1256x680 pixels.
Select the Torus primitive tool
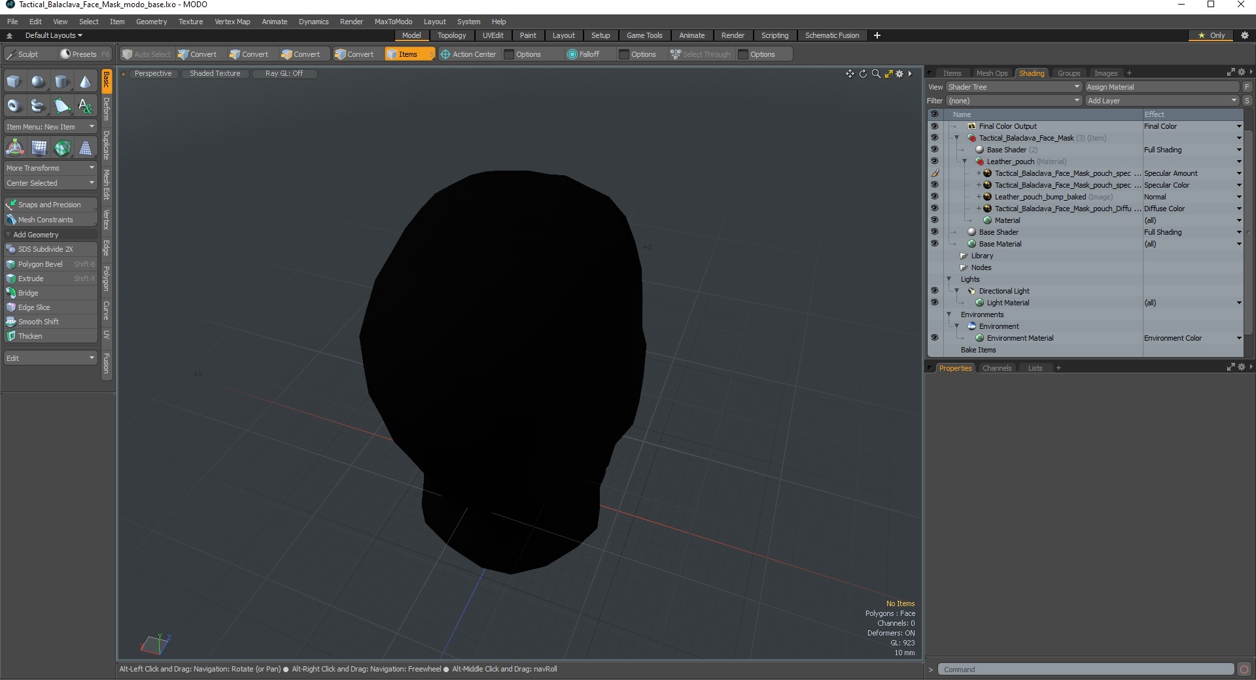pyautogui.click(x=14, y=105)
